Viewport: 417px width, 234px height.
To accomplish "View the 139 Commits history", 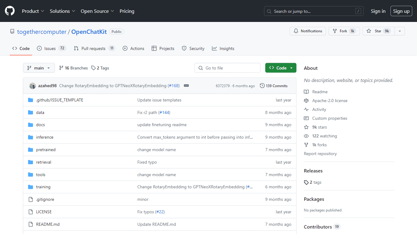I will point(274,86).
